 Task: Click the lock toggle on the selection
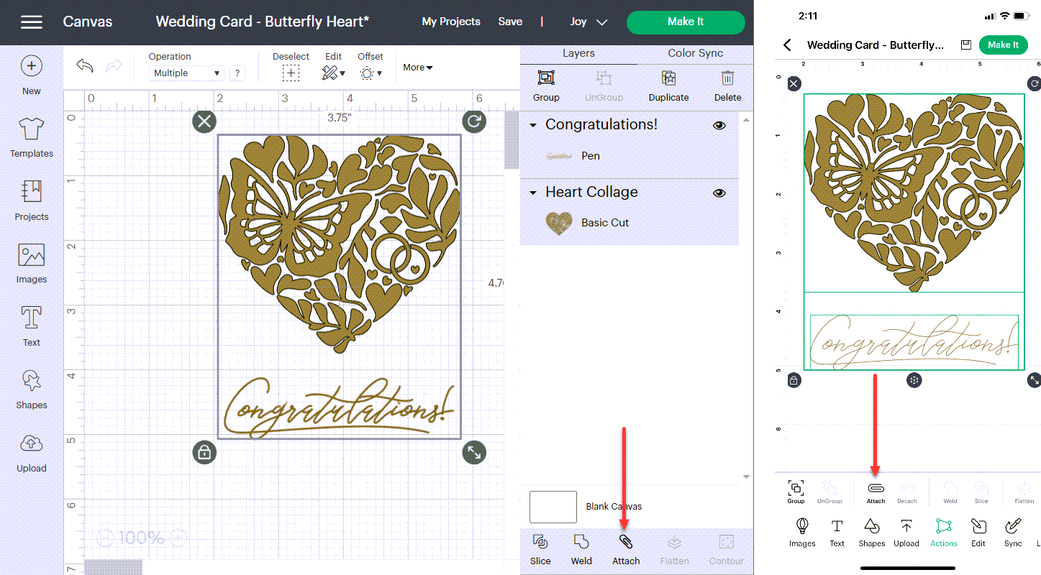[204, 452]
